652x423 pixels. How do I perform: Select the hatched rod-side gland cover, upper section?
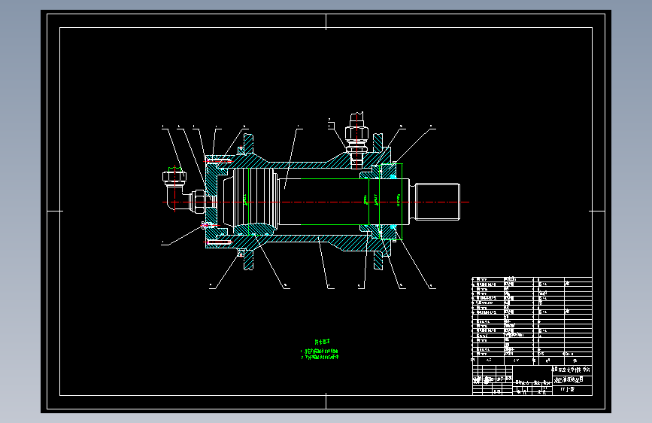[x=387, y=171]
